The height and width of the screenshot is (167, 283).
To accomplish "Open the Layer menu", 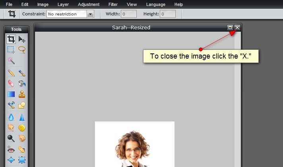I will tap(63, 4).
